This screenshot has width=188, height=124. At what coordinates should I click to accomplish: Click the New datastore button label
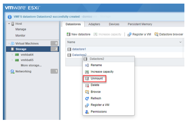point(81,34)
